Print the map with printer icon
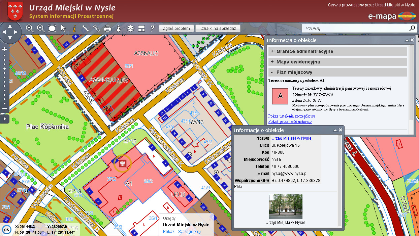 107,28
